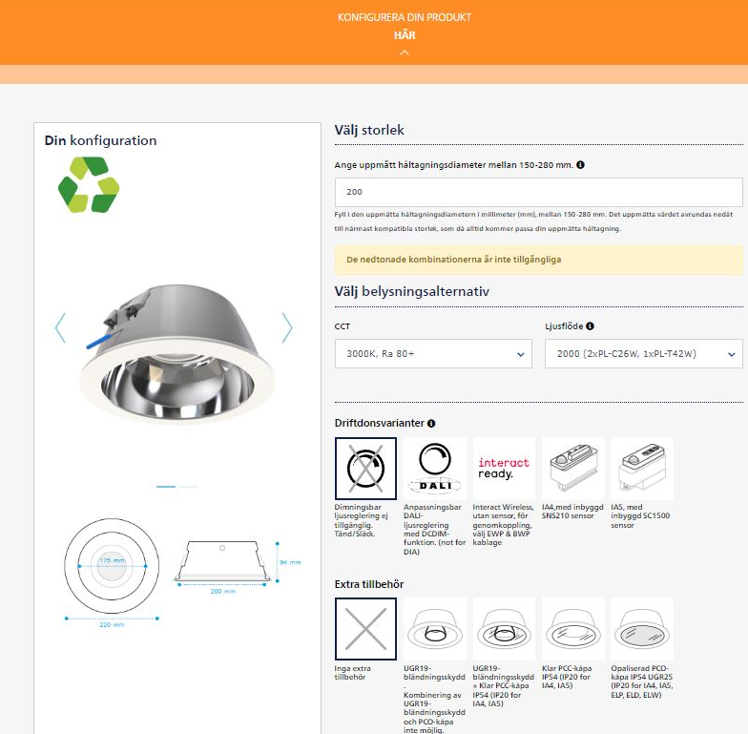Click the 'Klar PCC-kåpa IP54' label text
This screenshot has height=734, width=748.
[x=567, y=677]
